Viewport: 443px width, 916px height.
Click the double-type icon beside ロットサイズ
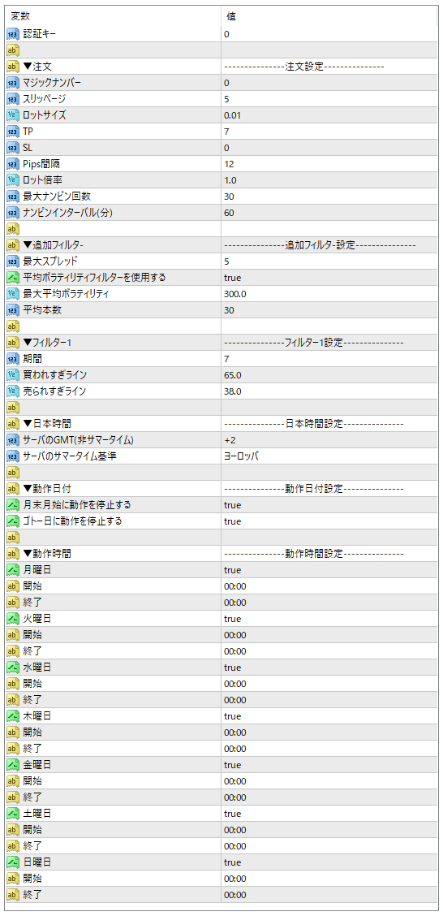(x=13, y=115)
